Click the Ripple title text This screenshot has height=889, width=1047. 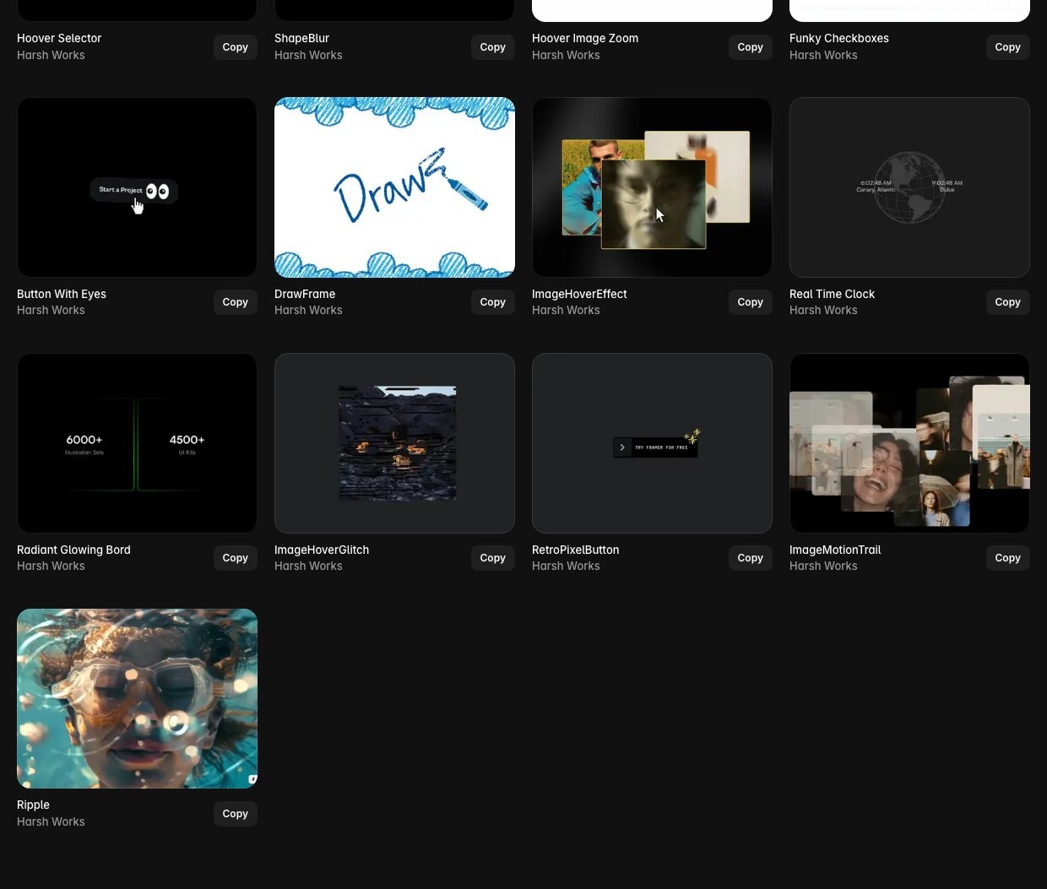(x=33, y=805)
